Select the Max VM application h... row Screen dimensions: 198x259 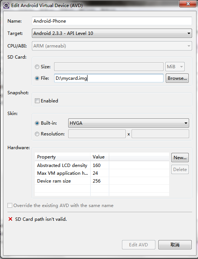point(102,173)
